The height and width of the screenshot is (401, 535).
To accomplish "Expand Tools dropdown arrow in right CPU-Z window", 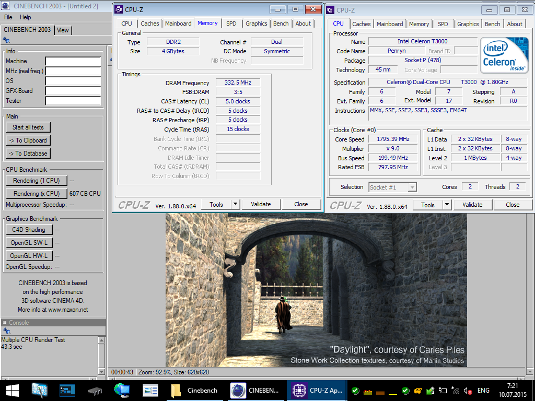I will pyautogui.click(x=447, y=205).
